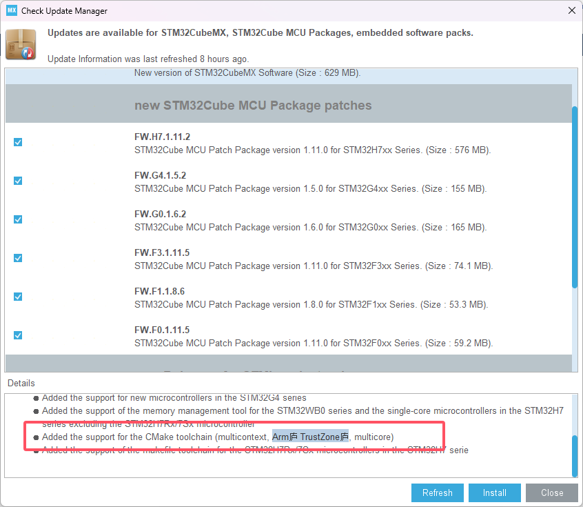
Task: Click the 'new STM32Cube MCU Package patches' header
Action: [x=253, y=106]
